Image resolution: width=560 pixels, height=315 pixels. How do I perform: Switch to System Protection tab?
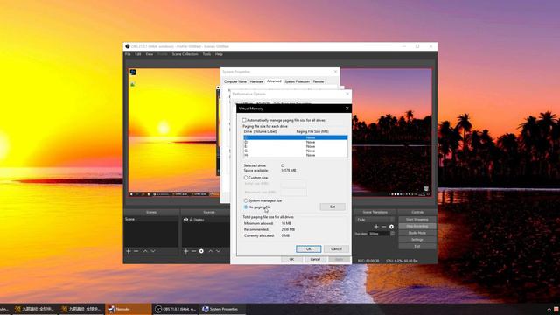297,81
